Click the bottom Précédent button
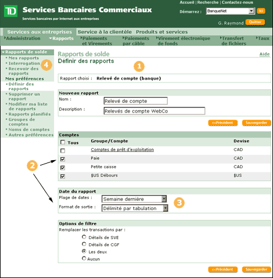273x278 pixels. pos(222,269)
